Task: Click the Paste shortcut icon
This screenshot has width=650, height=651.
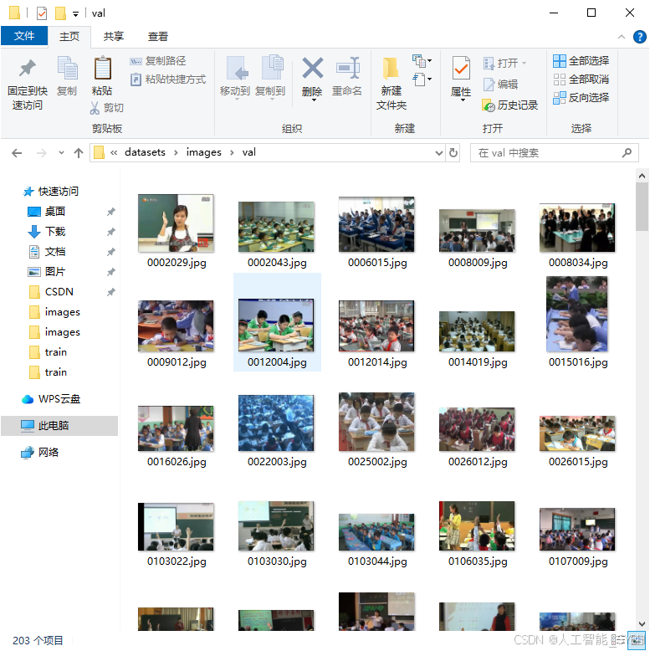Action: point(136,79)
